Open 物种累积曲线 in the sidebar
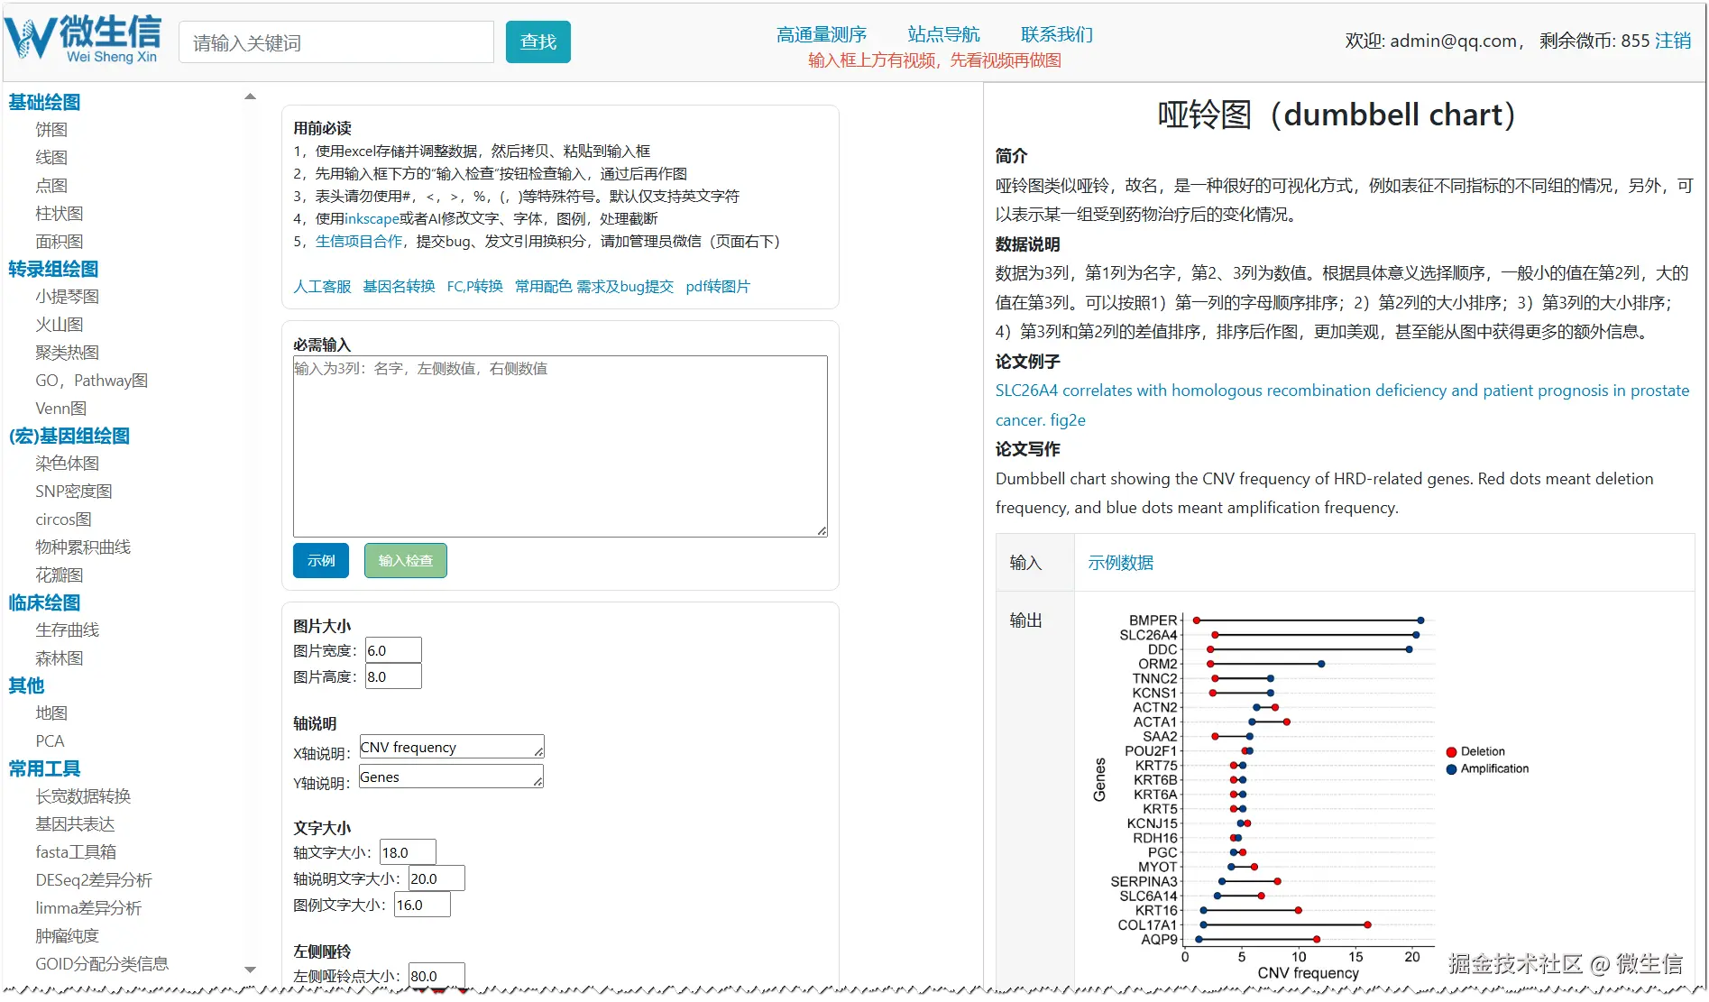 [83, 547]
